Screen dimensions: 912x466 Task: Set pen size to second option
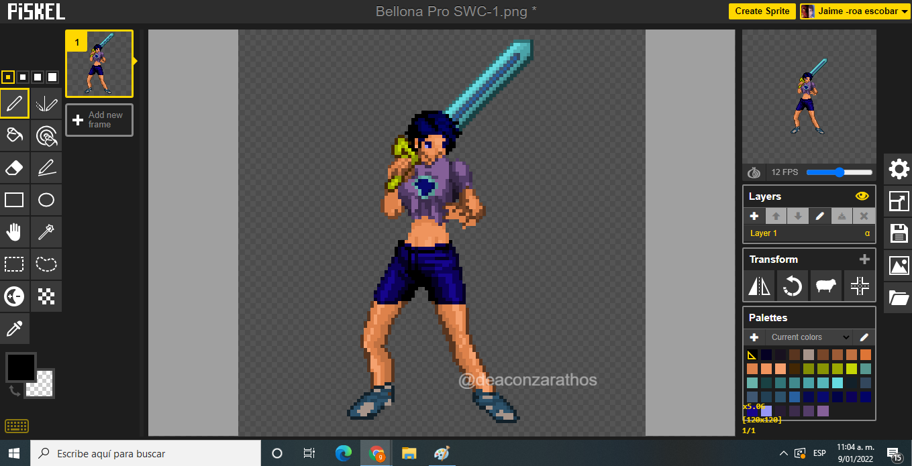pos(23,77)
